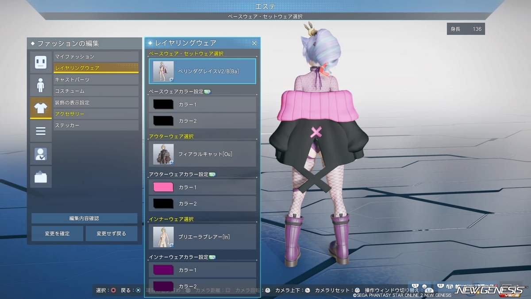Click the カメラ上下 control hint icon
The width and height of the screenshot is (531, 299).
[x=308, y=291]
